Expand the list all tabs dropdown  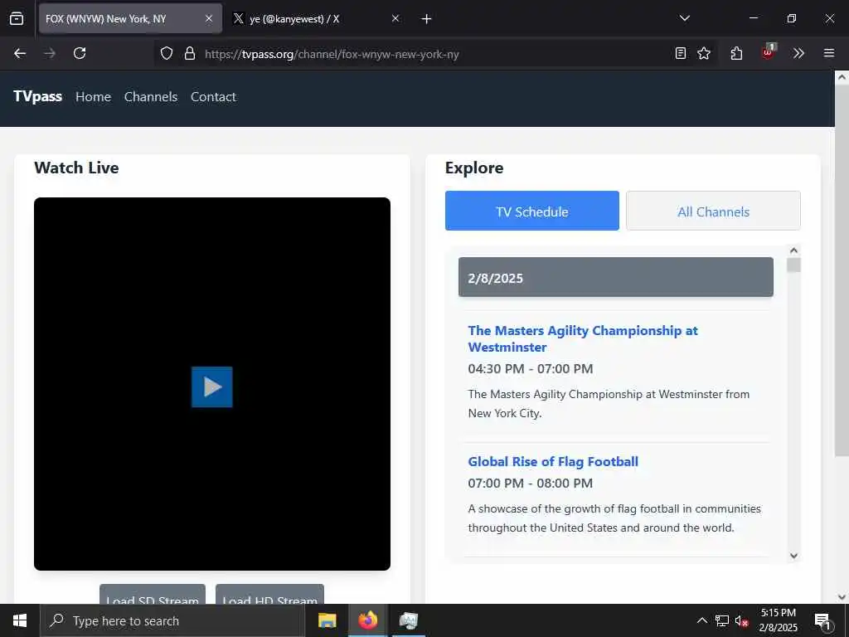pyautogui.click(x=684, y=18)
